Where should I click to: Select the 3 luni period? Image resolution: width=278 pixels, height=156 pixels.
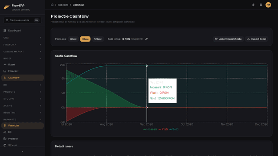73,39
